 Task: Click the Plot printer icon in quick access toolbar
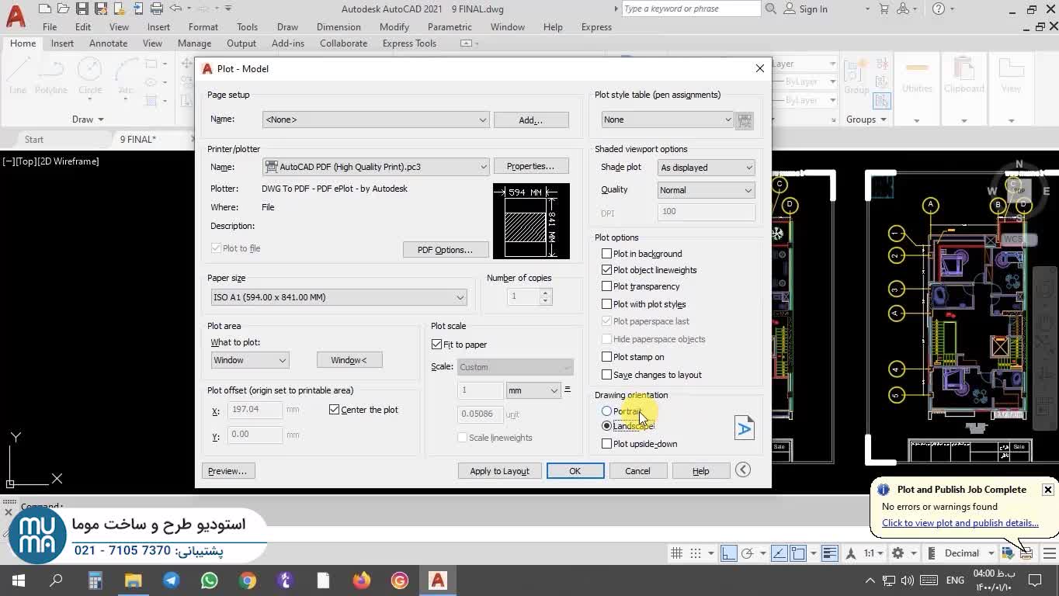[157, 9]
